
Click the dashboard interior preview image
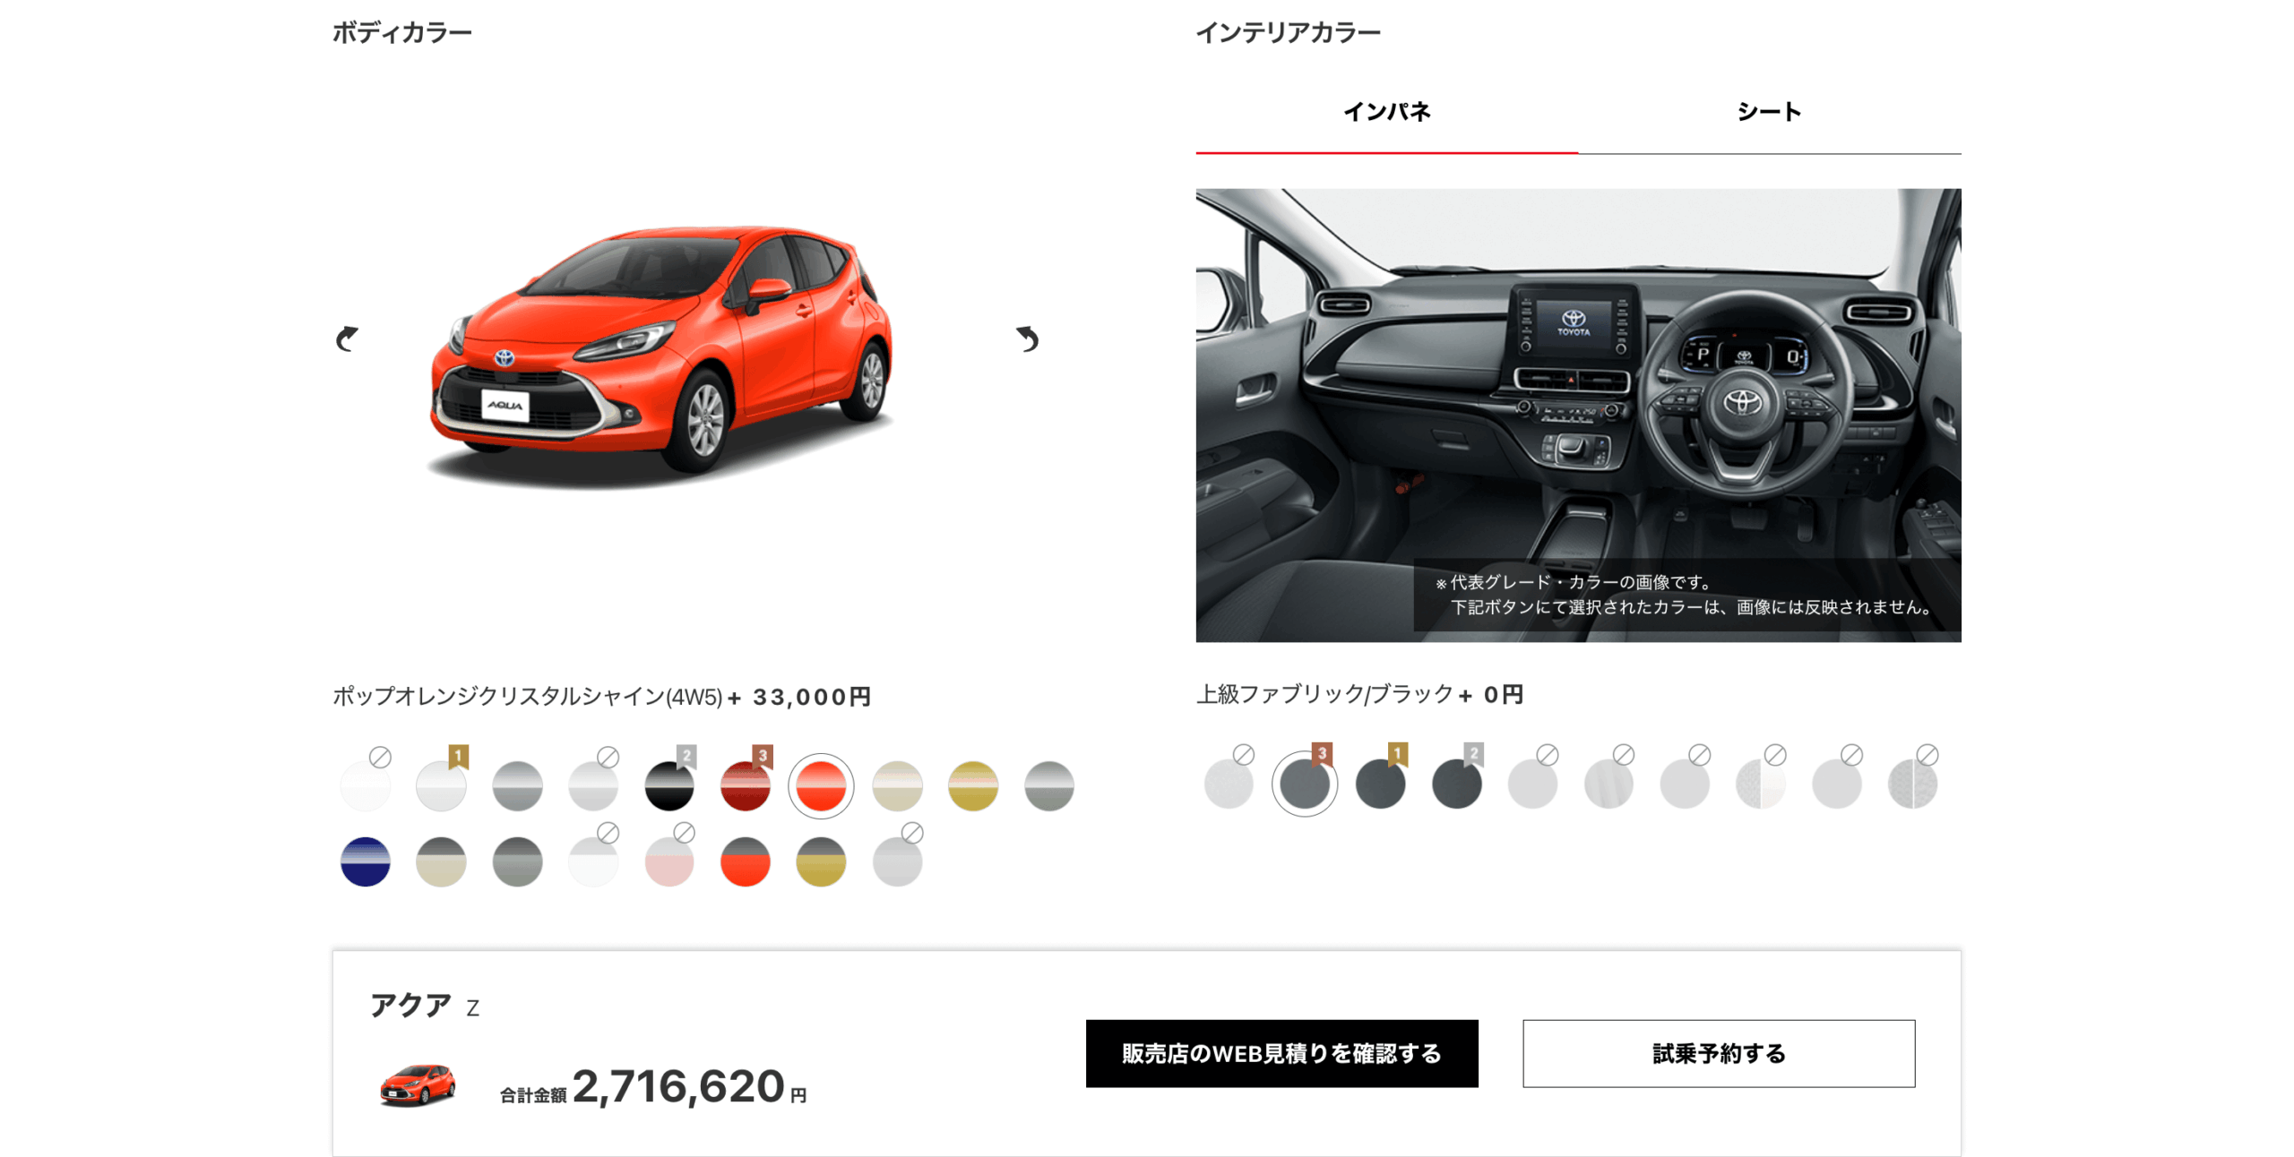(1578, 415)
